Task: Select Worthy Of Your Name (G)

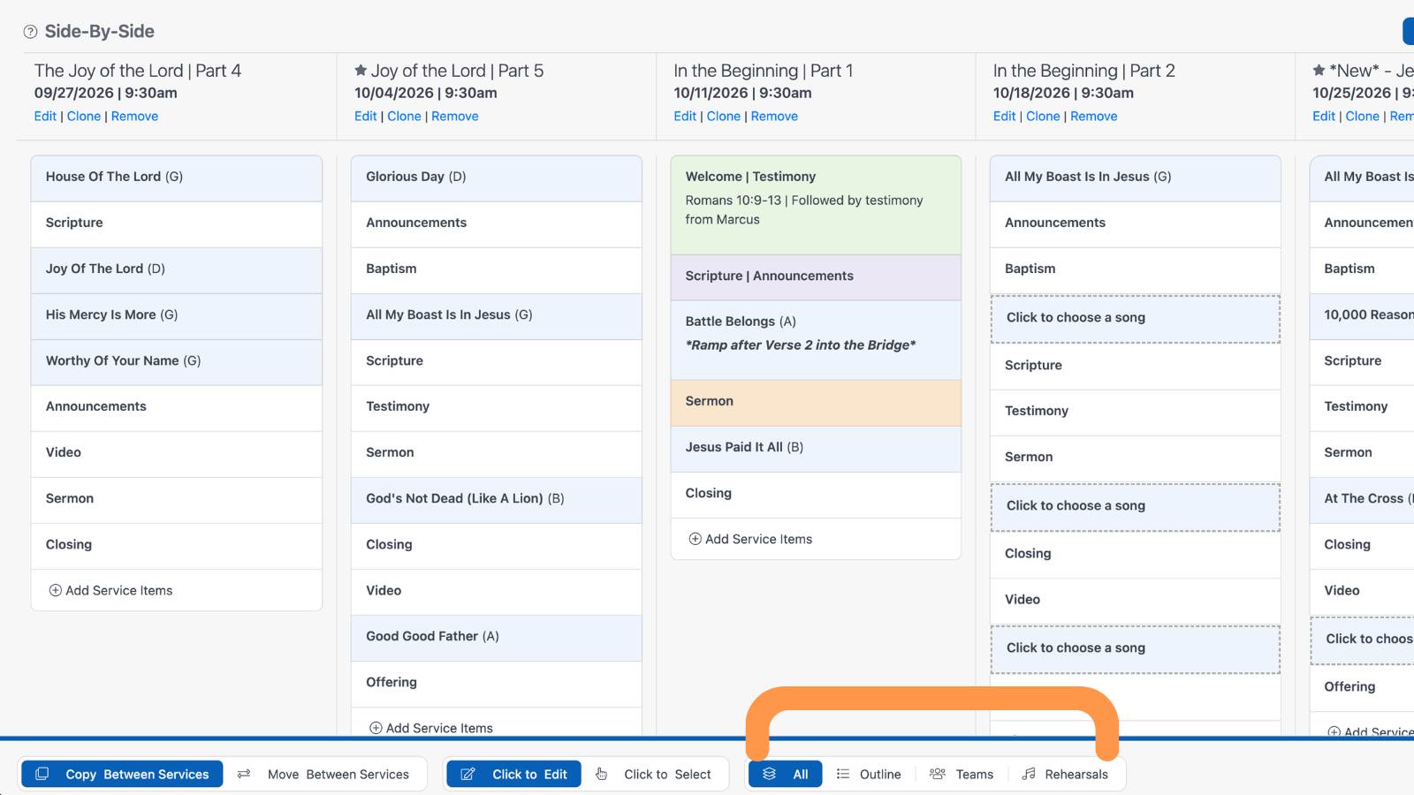Action: coord(177,362)
